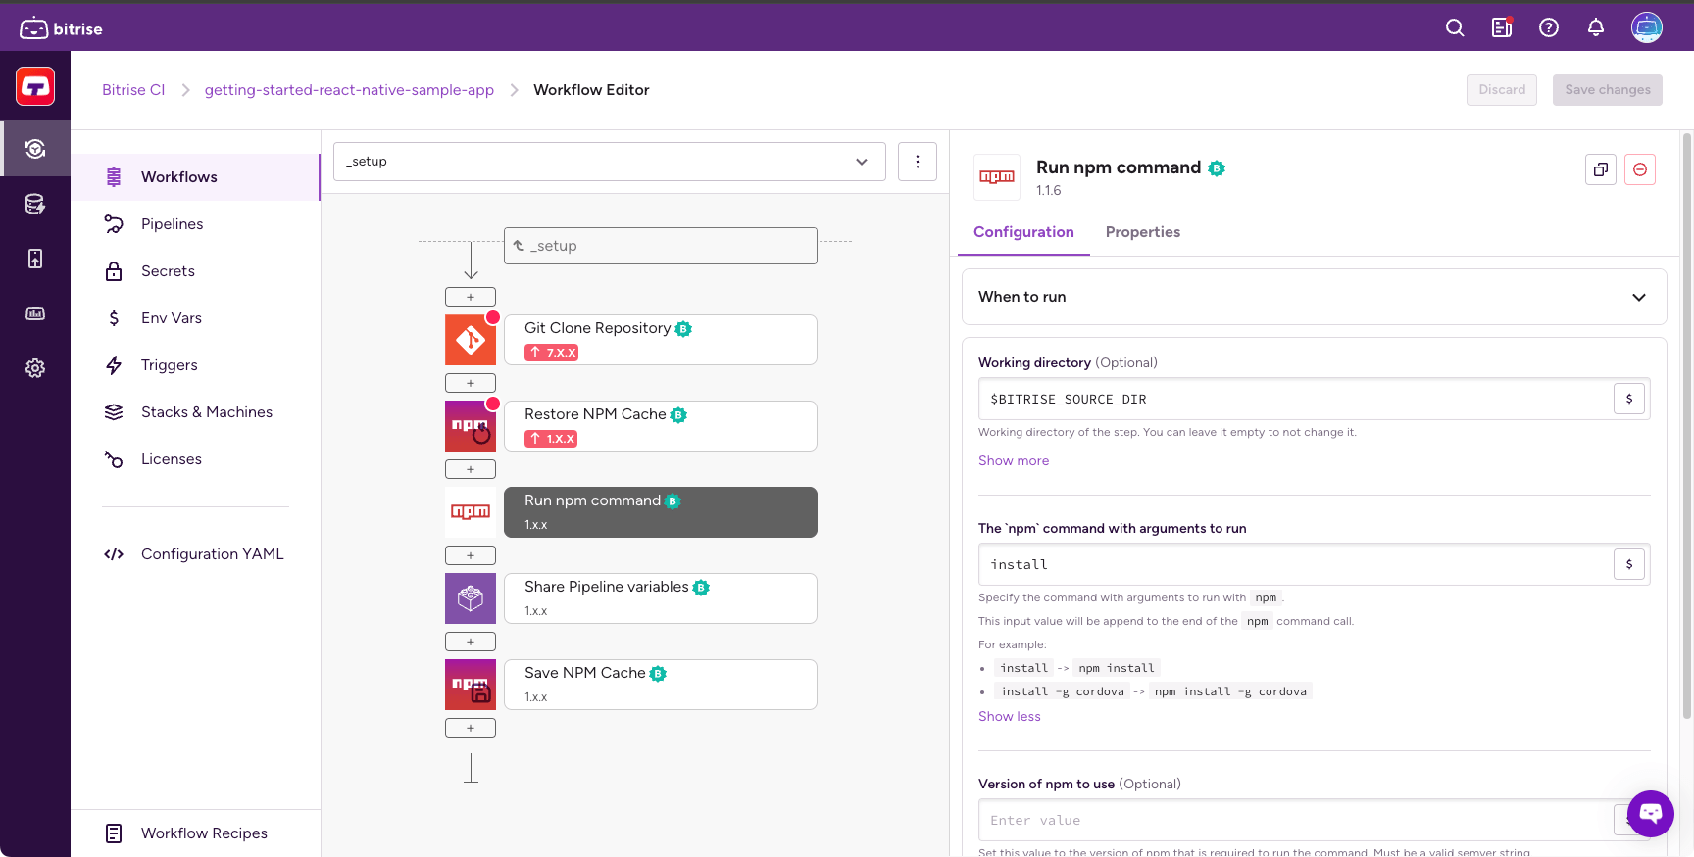Open the settings gear in left sidebar
The height and width of the screenshot is (857, 1694).
35,368
